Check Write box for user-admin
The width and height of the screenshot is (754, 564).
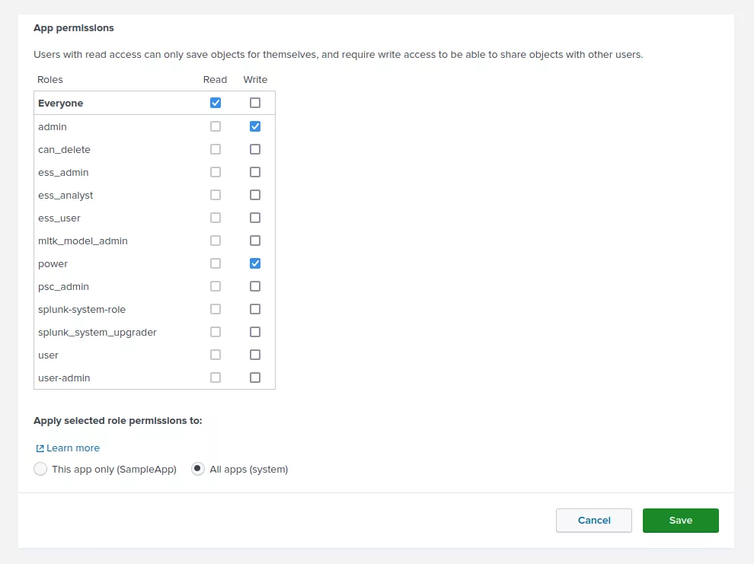coord(255,378)
